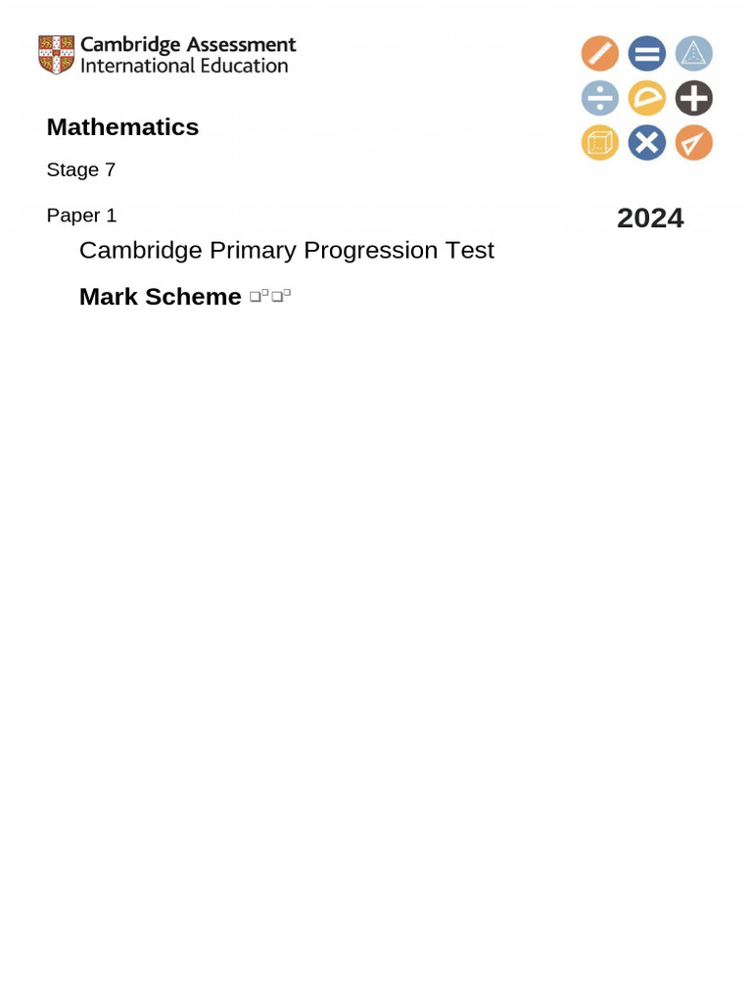Screen dimensions: 752x1003
Task: Click the yellow protractor icon
Action: click(x=646, y=98)
